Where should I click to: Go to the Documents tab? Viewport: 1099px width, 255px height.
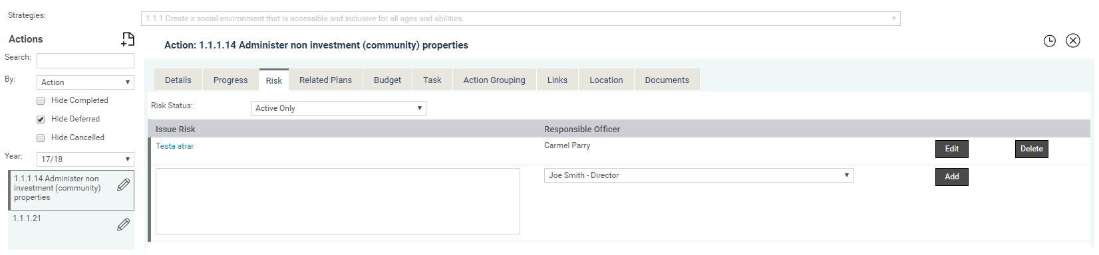pos(667,80)
